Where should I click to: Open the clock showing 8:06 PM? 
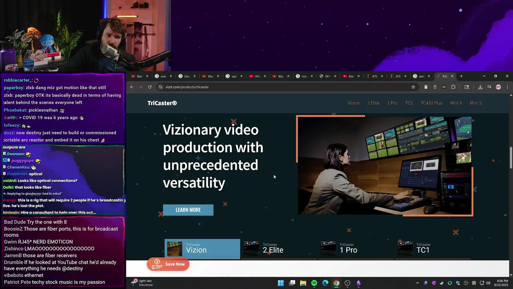(x=502, y=283)
